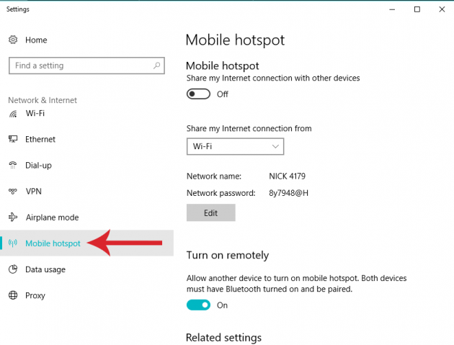Click the network name NICK 4179

click(x=287, y=176)
